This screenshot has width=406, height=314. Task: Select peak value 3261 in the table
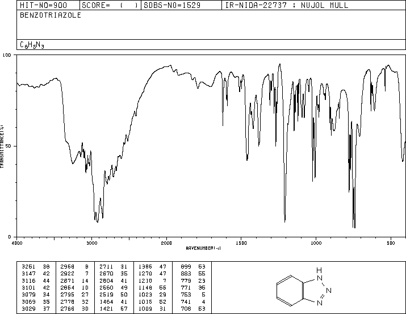pos(28,267)
